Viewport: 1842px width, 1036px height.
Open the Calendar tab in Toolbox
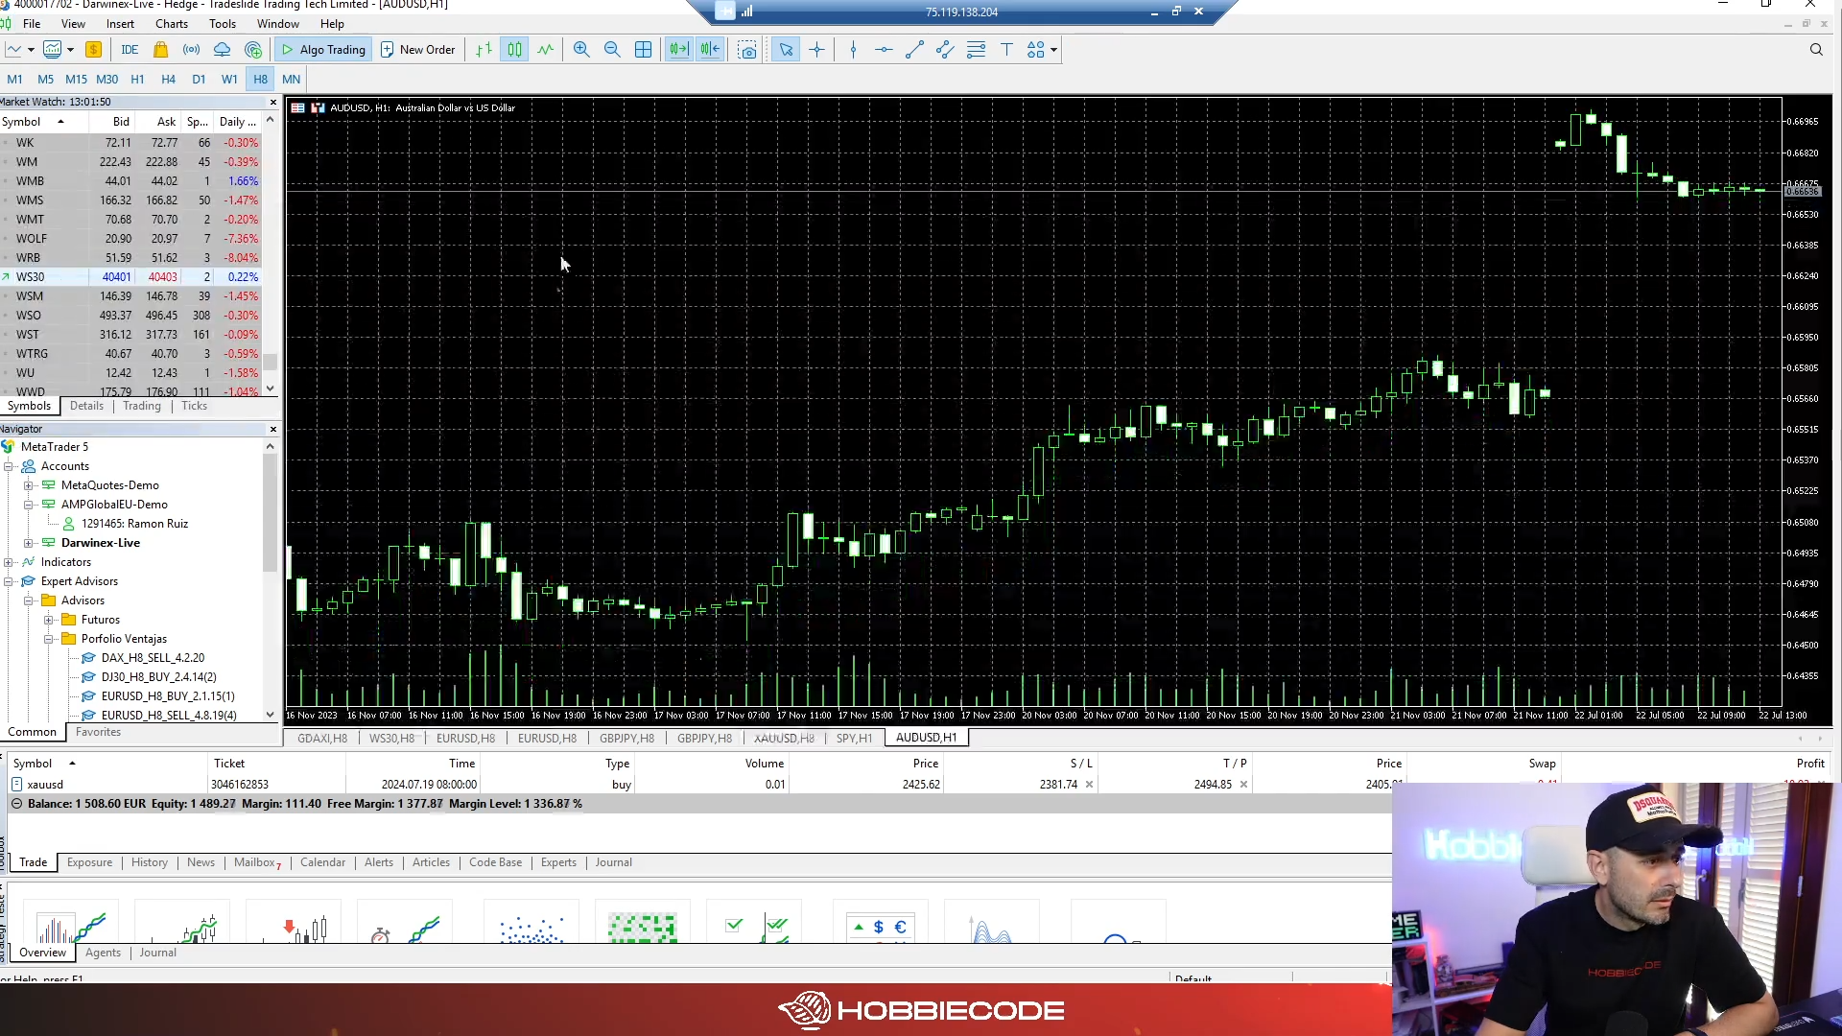[322, 862]
